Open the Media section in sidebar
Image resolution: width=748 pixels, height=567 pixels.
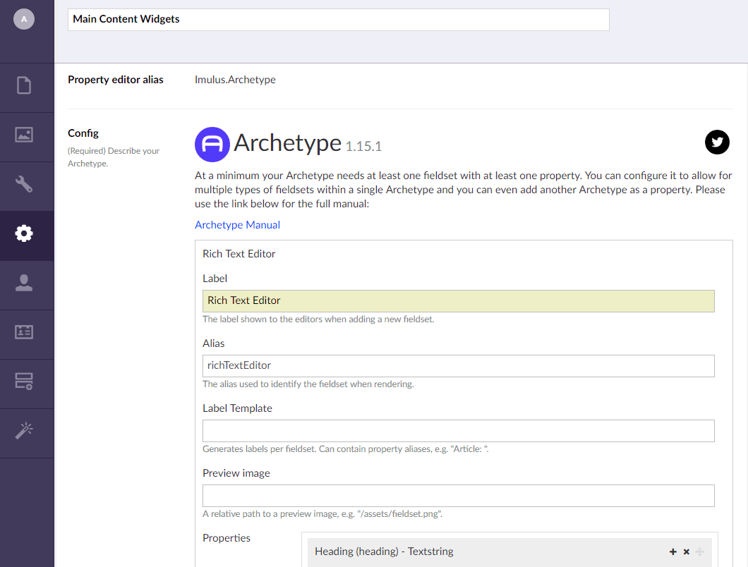[x=24, y=135]
